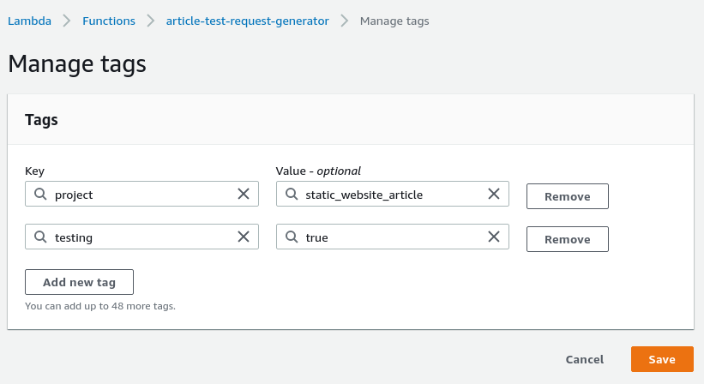Viewport: 704px width, 384px height.
Task: Clear the 'testing' key field with X
Action: pos(244,237)
